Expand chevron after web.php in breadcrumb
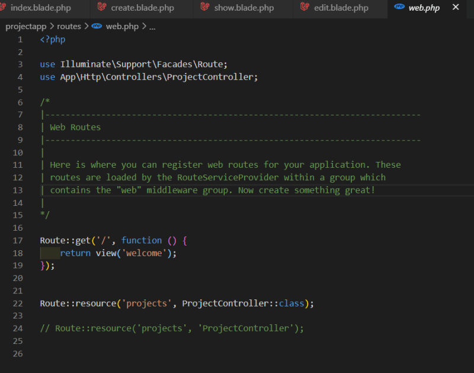This screenshot has height=373, width=474. (x=144, y=27)
